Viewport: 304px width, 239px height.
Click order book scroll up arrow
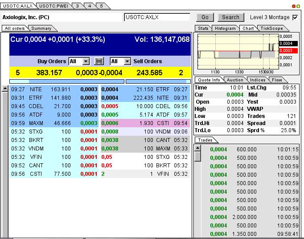4,88
